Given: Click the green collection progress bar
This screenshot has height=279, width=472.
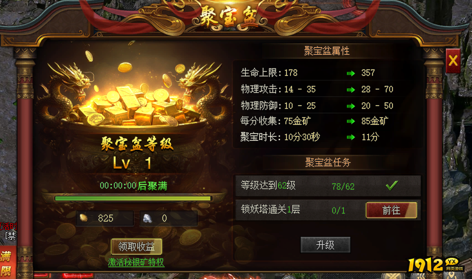Looking at the screenshot, I should (133, 198).
